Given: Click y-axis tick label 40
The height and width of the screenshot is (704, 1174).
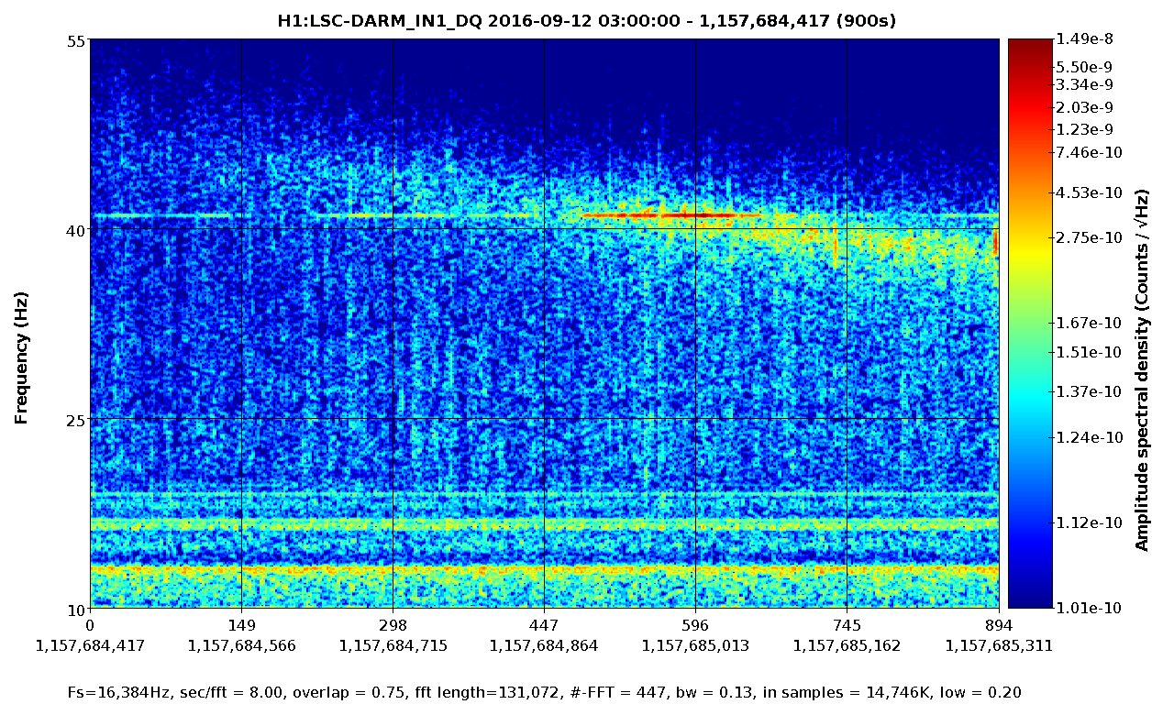Looking at the screenshot, I should pos(75,230).
